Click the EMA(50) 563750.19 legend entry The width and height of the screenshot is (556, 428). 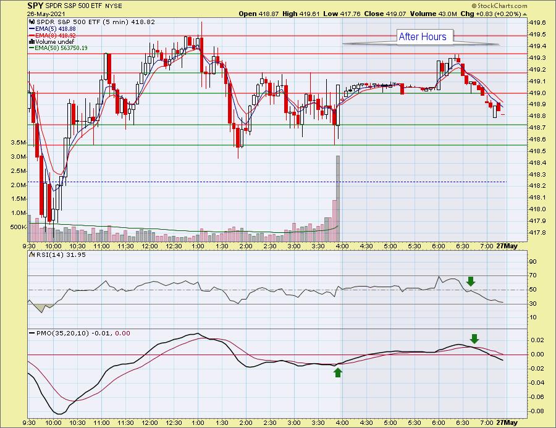pyautogui.click(x=61, y=48)
